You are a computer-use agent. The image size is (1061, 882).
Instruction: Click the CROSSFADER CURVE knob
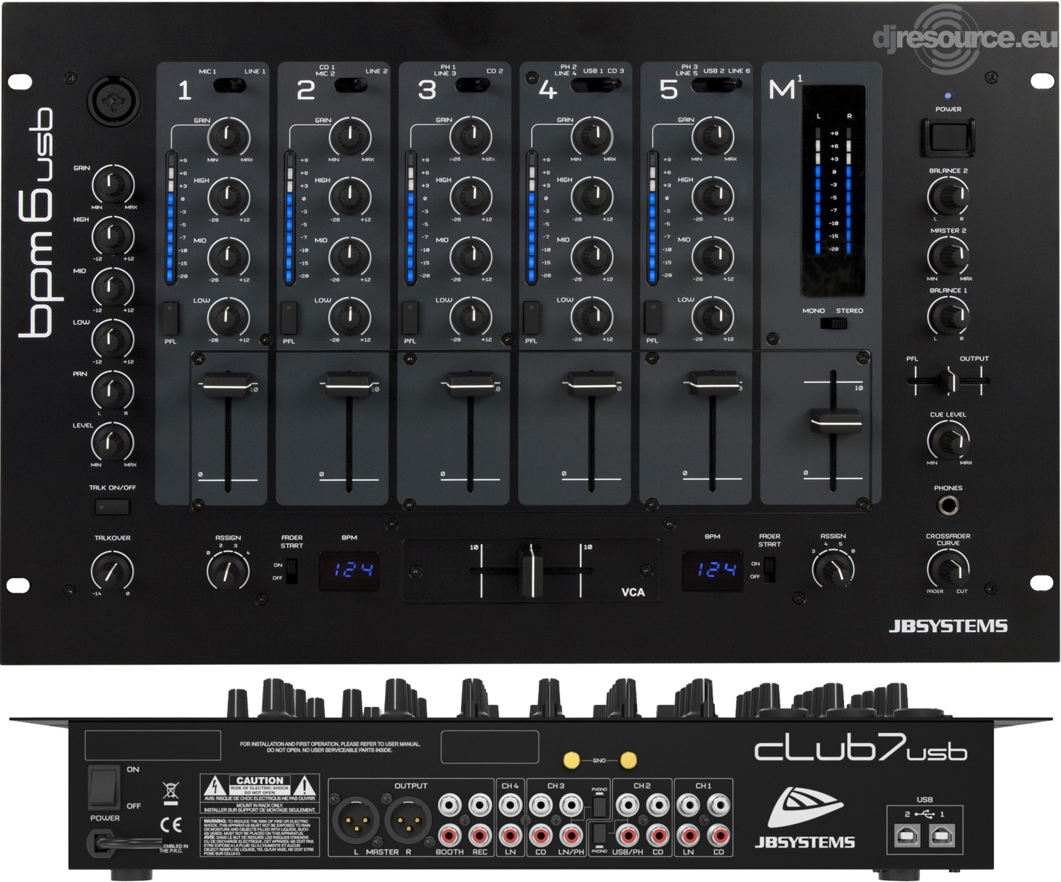[948, 568]
